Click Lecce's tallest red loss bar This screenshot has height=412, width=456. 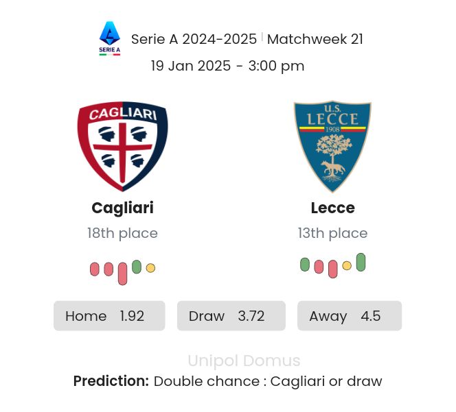333,269
